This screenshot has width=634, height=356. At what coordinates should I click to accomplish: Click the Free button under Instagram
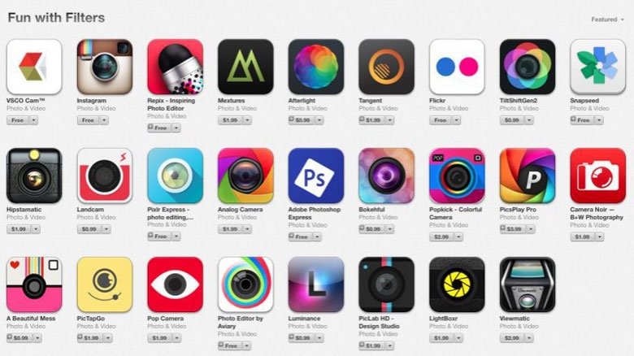(88, 120)
